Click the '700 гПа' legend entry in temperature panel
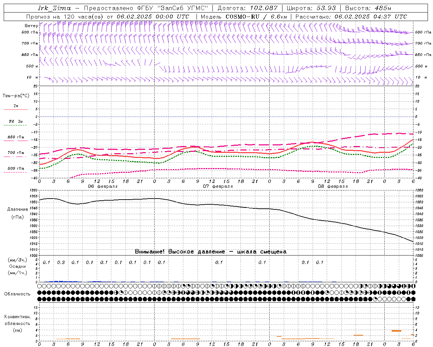 tap(16, 153)
